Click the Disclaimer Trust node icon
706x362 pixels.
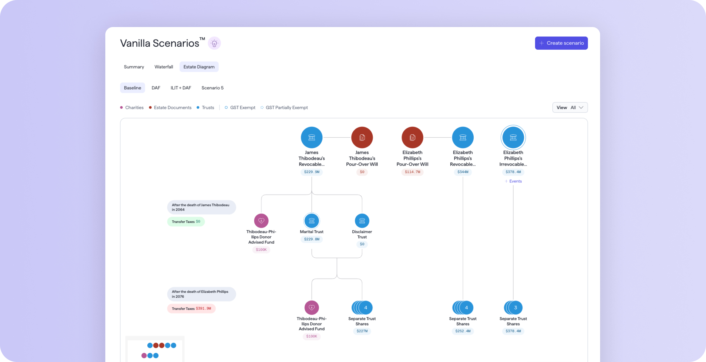(362, 221)
